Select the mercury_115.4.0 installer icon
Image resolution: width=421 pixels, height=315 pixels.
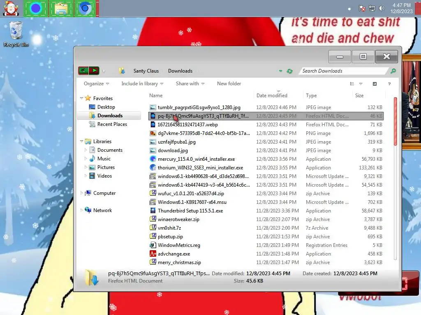click(153, 159)
